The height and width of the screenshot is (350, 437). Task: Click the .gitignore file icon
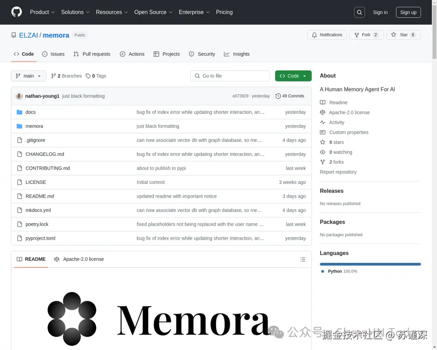[19, 140]
